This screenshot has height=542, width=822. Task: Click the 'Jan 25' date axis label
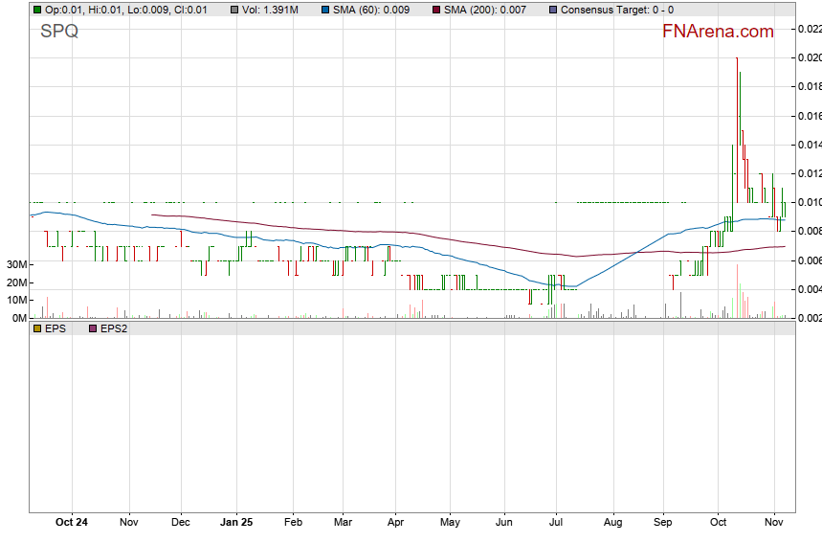click(236, 523)
